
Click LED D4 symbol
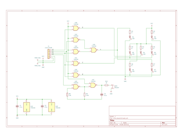click(141, 53)
